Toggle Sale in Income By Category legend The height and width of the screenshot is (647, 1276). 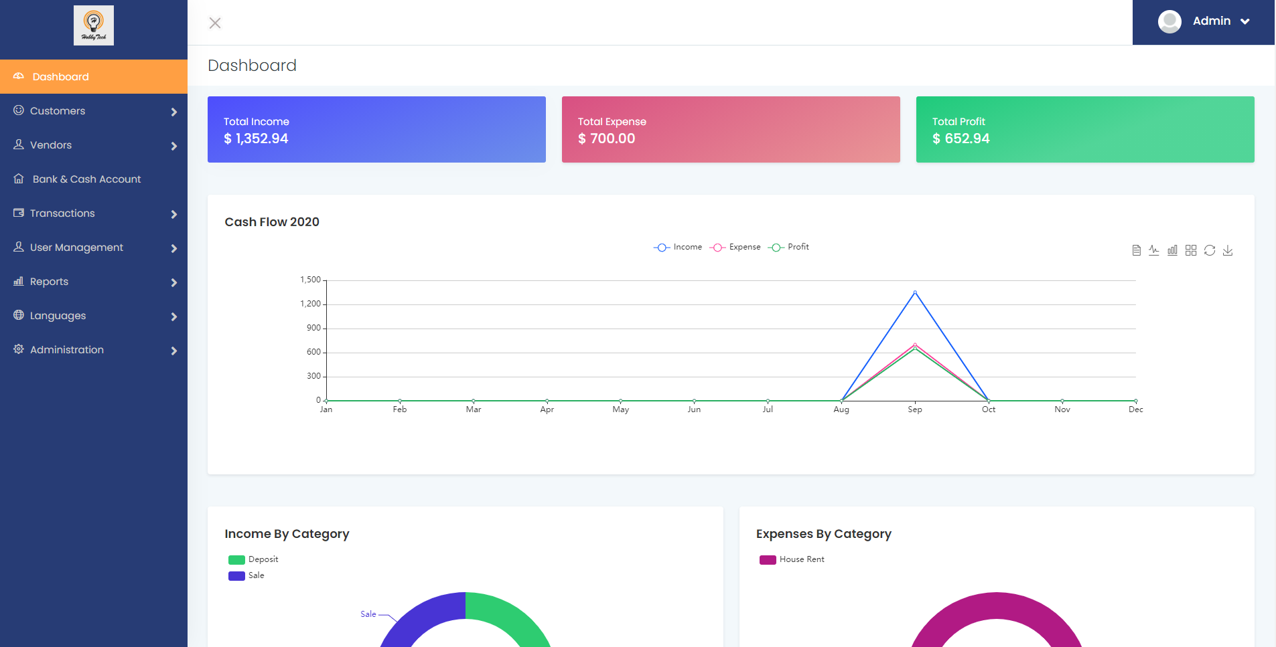click(x=246, y=575)
